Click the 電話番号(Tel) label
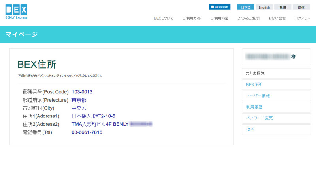The width and height of the screenshot is (316, 179). point(37,132)
